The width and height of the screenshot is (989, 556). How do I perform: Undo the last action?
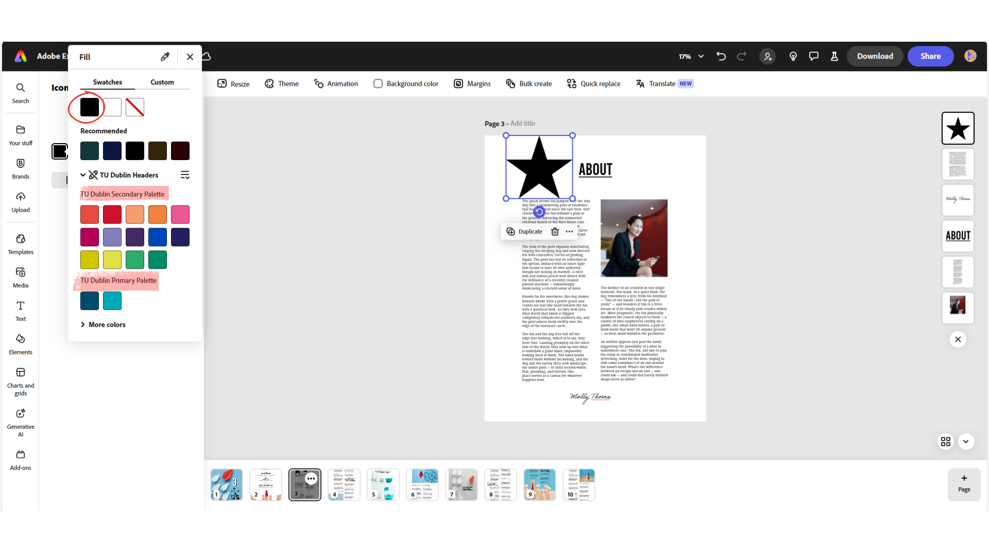click(721, 57)
